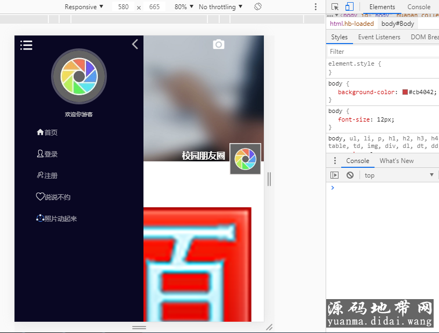The image size is (439, 333).
Task: Open the drawer more options dots
Action: (335, 161)
